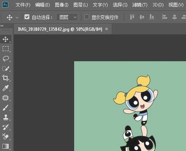Expand the tool preset picker arrow
The height and width of the screenshot is (151, 186).
pos(17,18)
